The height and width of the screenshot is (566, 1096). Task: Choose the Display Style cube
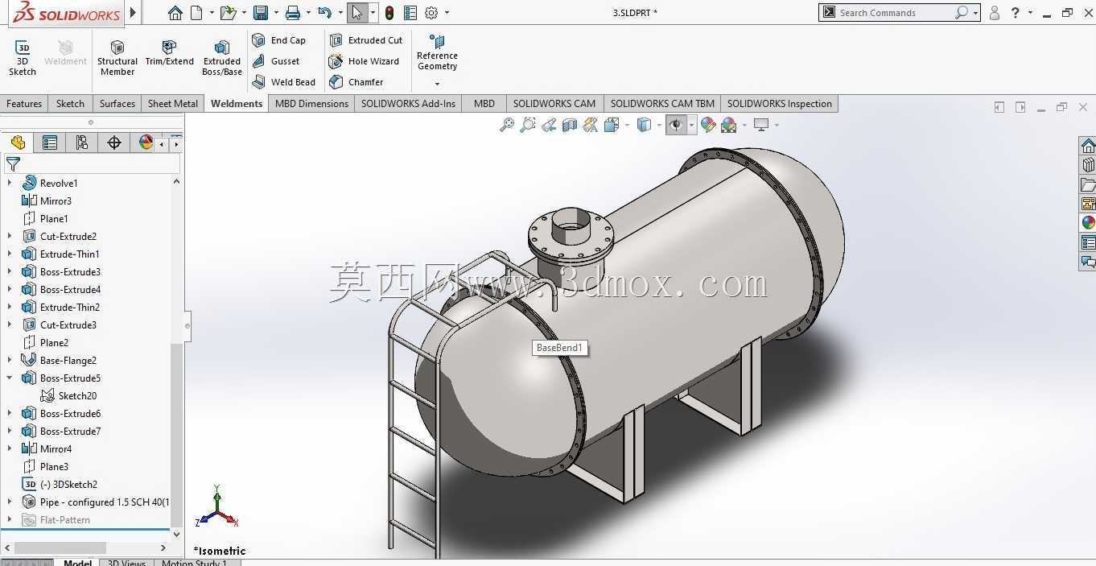point(644,125)
